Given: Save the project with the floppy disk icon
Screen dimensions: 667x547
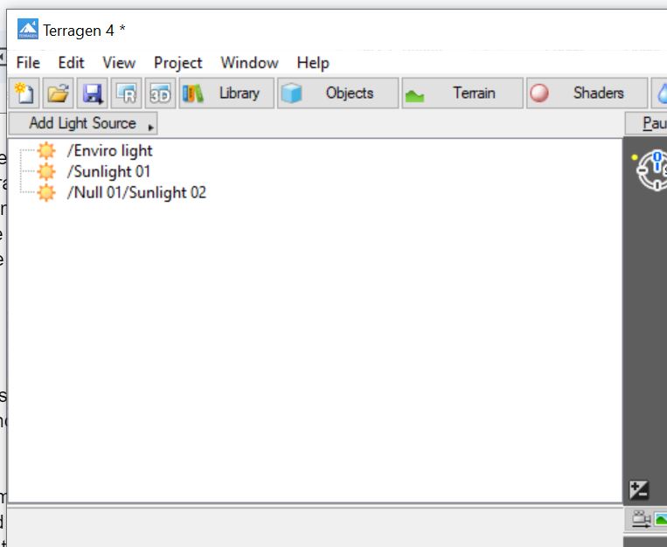Looking at the screenshot, I should (93, 93).
